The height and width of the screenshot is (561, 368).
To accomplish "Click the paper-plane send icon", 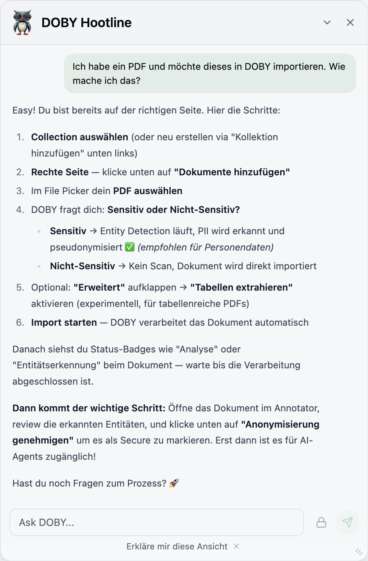I will coord(347,522).
